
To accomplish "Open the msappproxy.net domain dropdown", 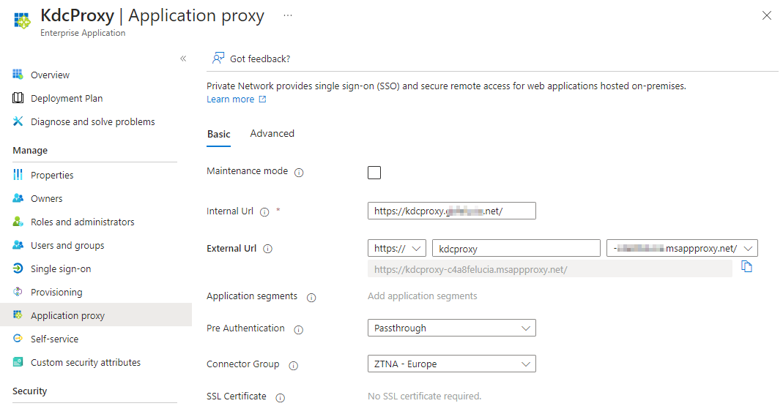I will [682, 249].
